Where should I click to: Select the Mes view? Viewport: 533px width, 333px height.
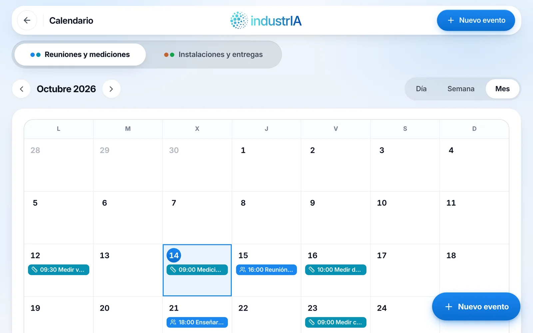click(x=502, y=89)
